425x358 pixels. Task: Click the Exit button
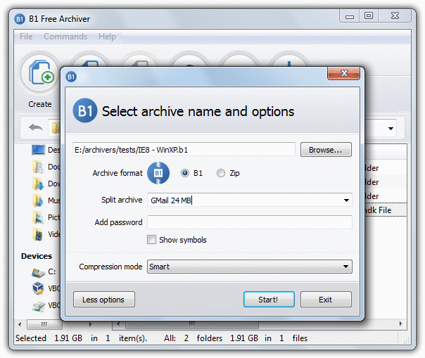326,300
